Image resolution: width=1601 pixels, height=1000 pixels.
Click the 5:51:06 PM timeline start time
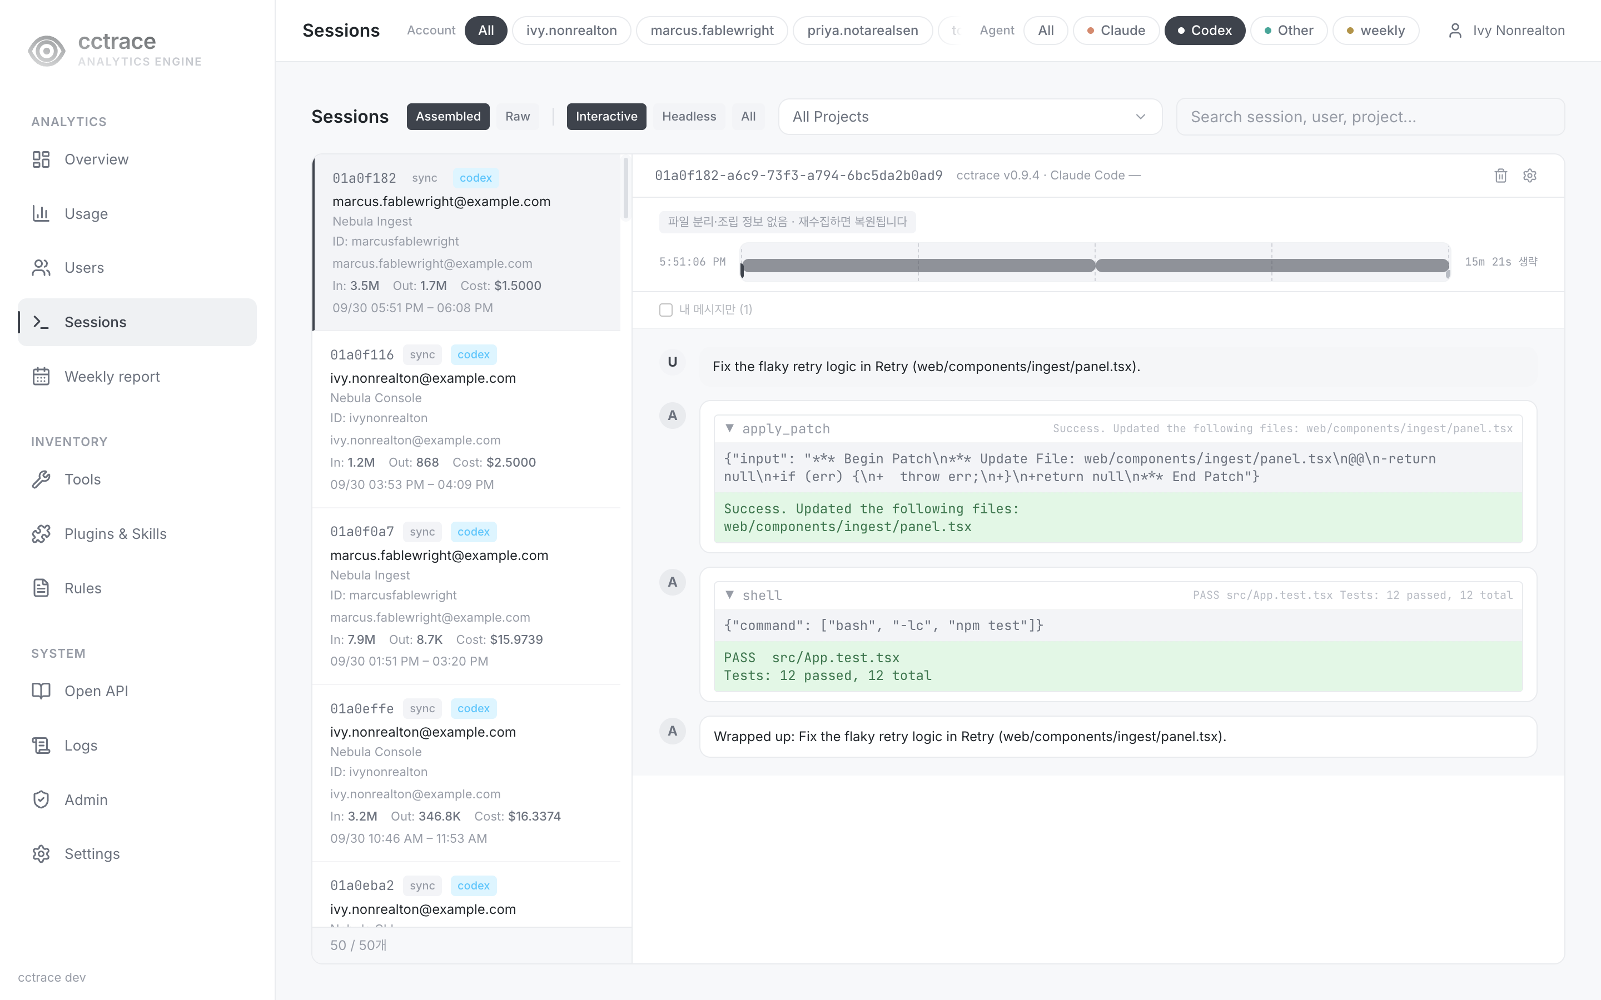click(x=692, y=262)
